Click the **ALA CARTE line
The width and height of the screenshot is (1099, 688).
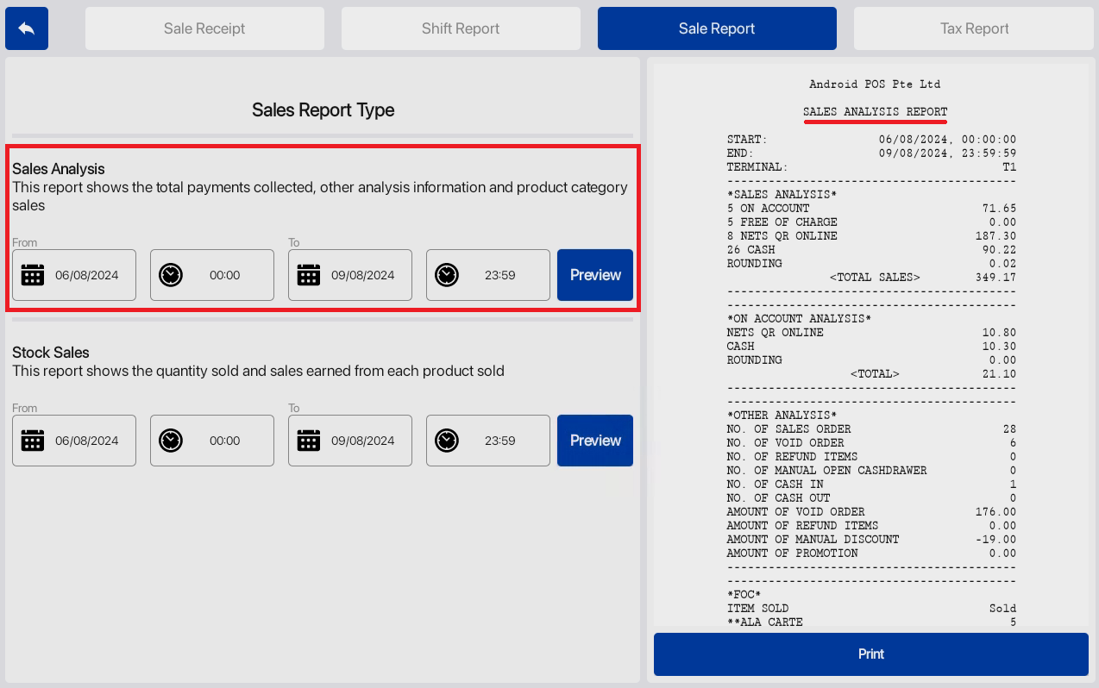pyautogui.click(x=871, y=622)
